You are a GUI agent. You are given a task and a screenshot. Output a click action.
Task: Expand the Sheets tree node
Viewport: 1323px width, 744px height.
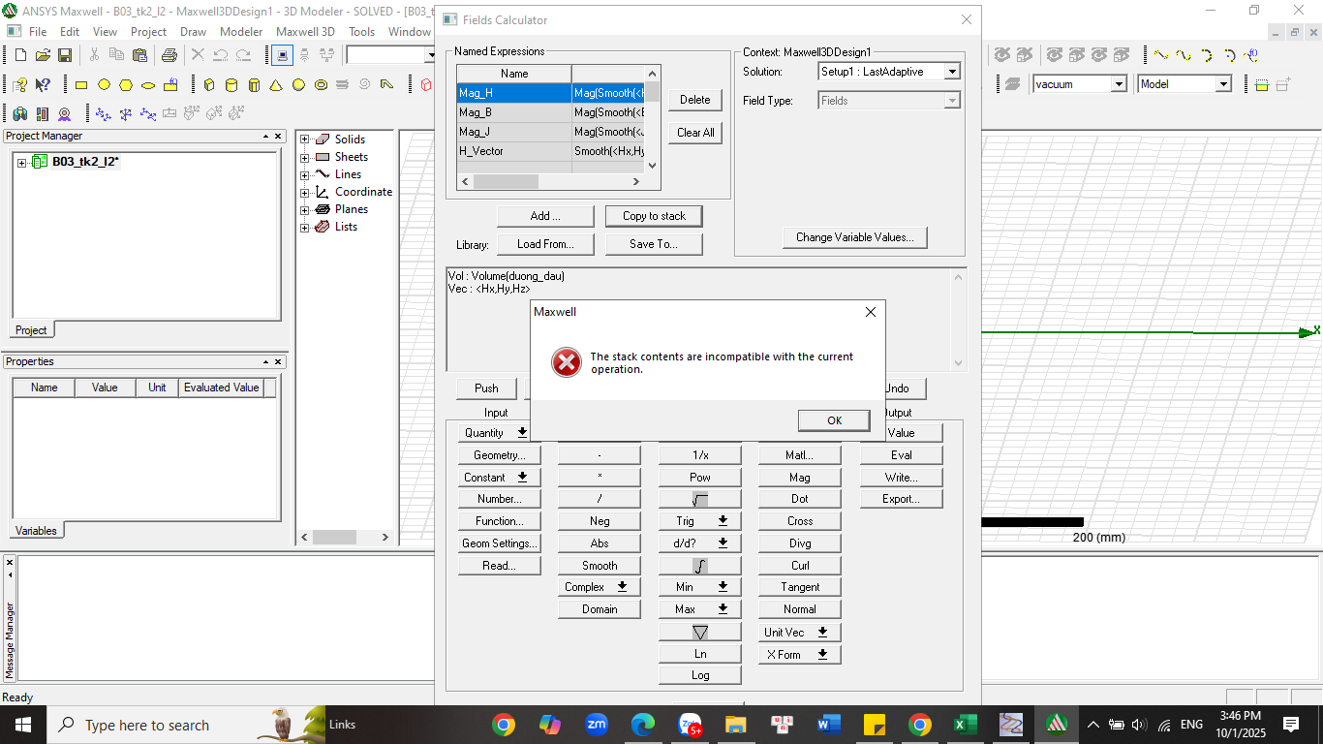coord(305,157)
